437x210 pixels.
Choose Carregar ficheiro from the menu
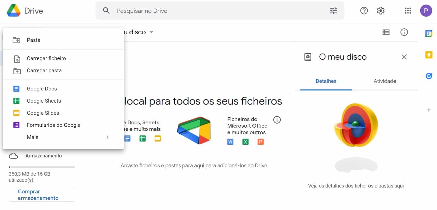(63, 58)
